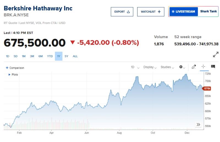Choose the ALL time range

click(x=75, y=56)
